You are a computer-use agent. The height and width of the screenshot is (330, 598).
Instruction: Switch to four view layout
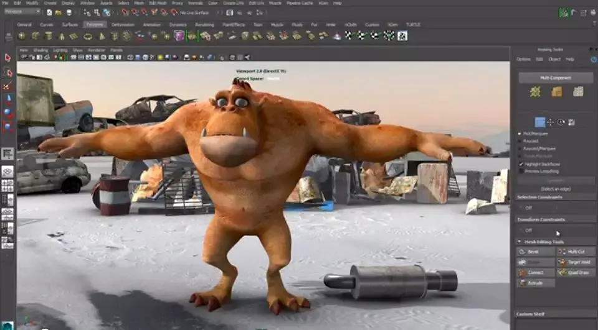(7, 186)
